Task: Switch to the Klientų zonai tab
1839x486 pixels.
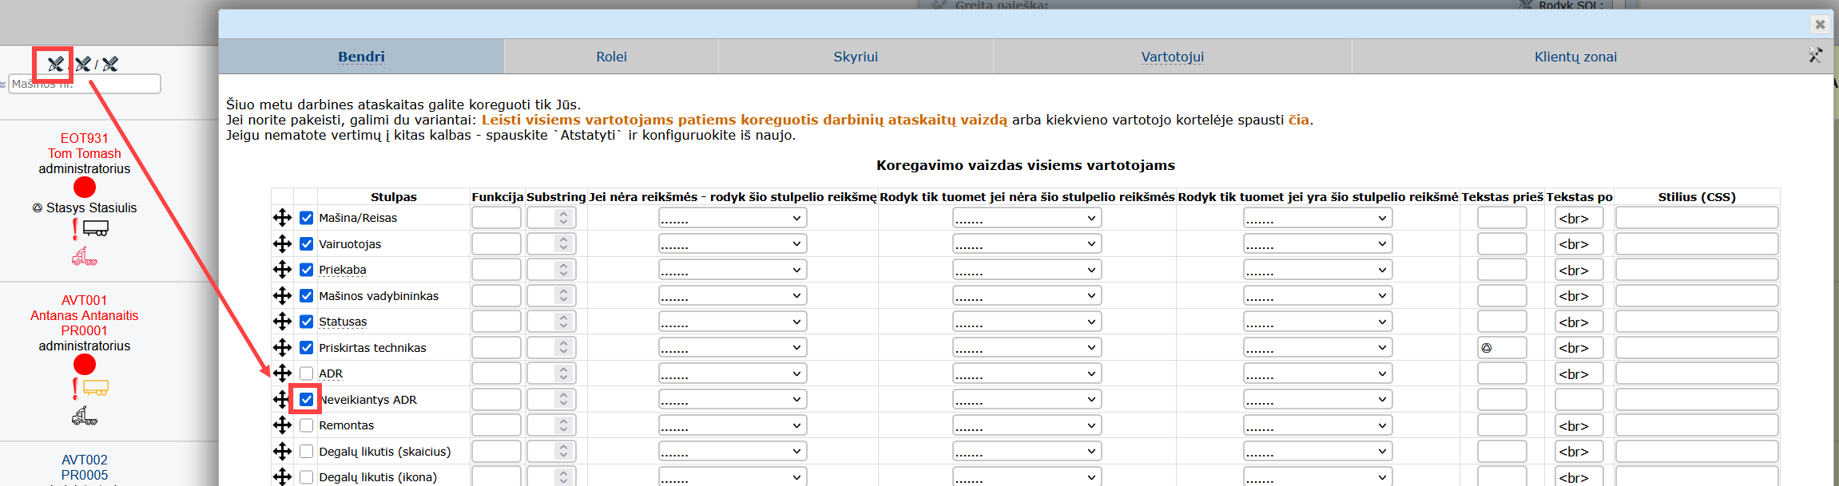Action: click(x=1575, y=57)
